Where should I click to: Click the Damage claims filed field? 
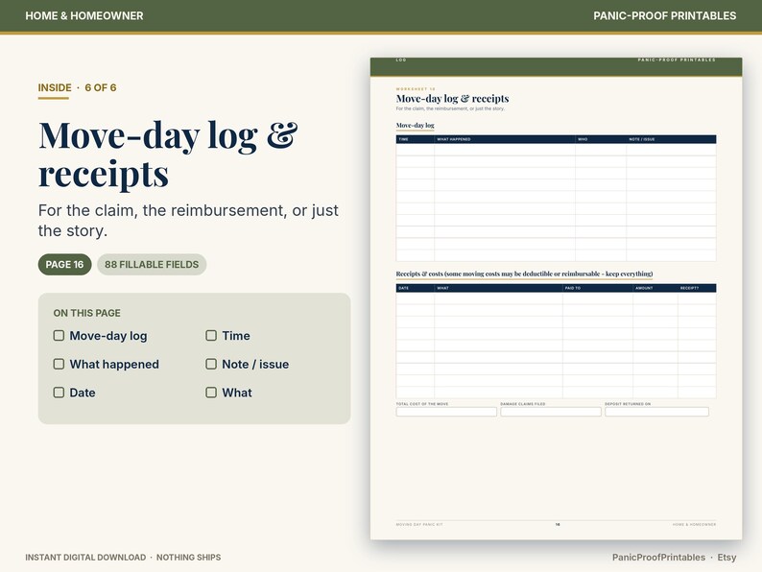tap(551, 412)
